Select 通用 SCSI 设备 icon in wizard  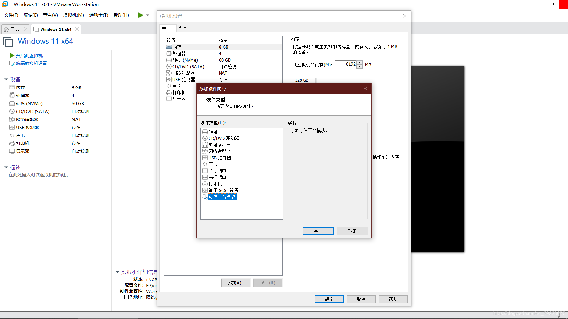pos(205,190)
